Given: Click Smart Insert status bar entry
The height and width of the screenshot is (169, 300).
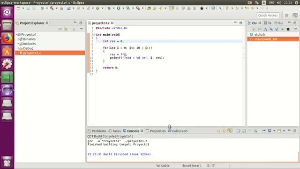Looking at the screenshot, I should coord(192,165).
